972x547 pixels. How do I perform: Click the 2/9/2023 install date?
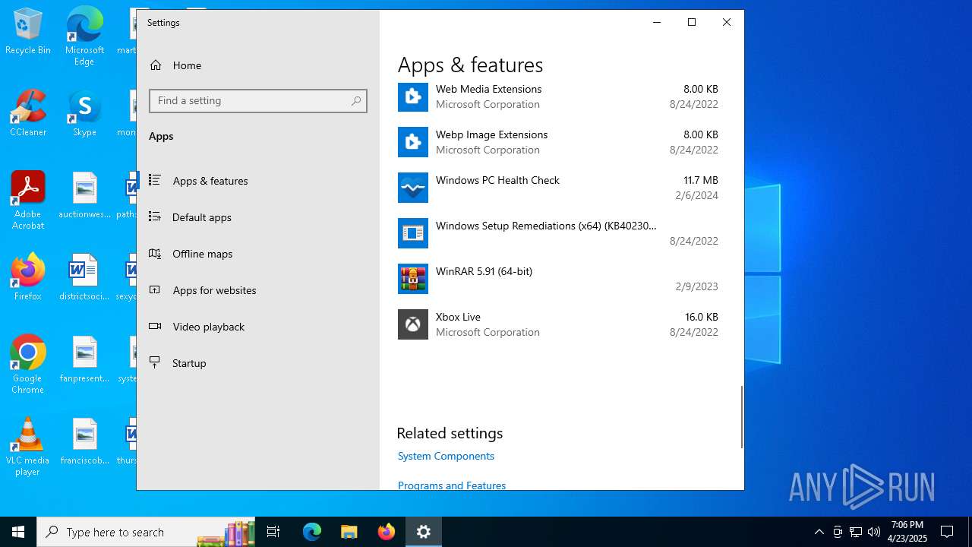point(697,286)
